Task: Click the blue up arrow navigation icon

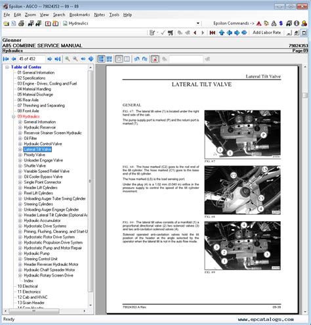Action: click(222, 33)
